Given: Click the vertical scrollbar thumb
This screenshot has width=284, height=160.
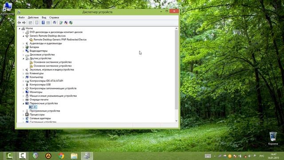Looking at the screenshot, I should [177, 70].
